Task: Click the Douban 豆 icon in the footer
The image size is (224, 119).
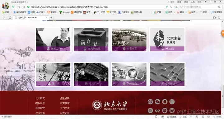Action: [150, 110]
